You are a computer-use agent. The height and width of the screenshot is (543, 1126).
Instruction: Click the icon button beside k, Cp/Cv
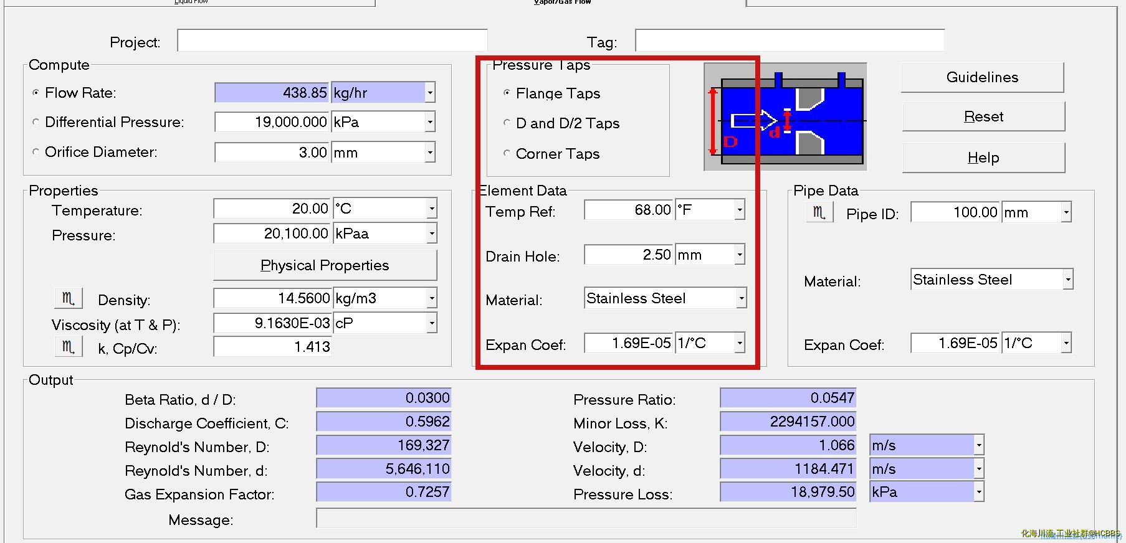click(69, 346)
